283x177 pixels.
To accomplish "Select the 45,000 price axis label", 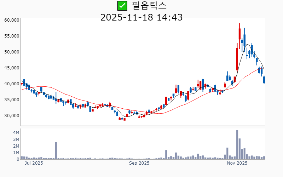I will tap(11, 68).
